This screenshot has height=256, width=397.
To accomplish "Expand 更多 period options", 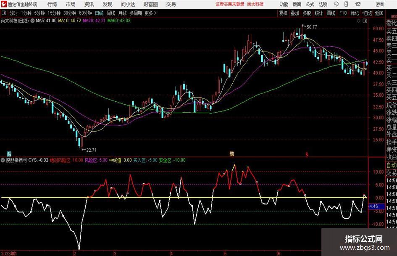I will (150, 13).
